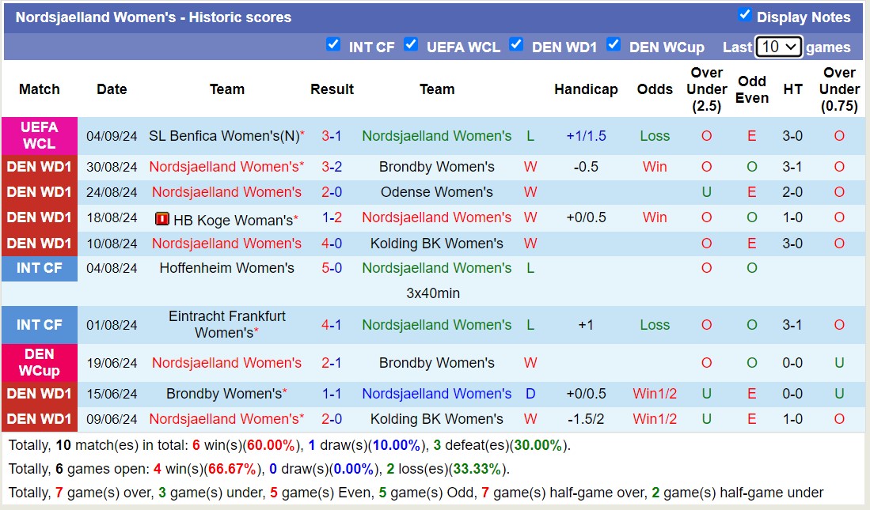
Task: Click the Date column header
Action: pos(112,89)
